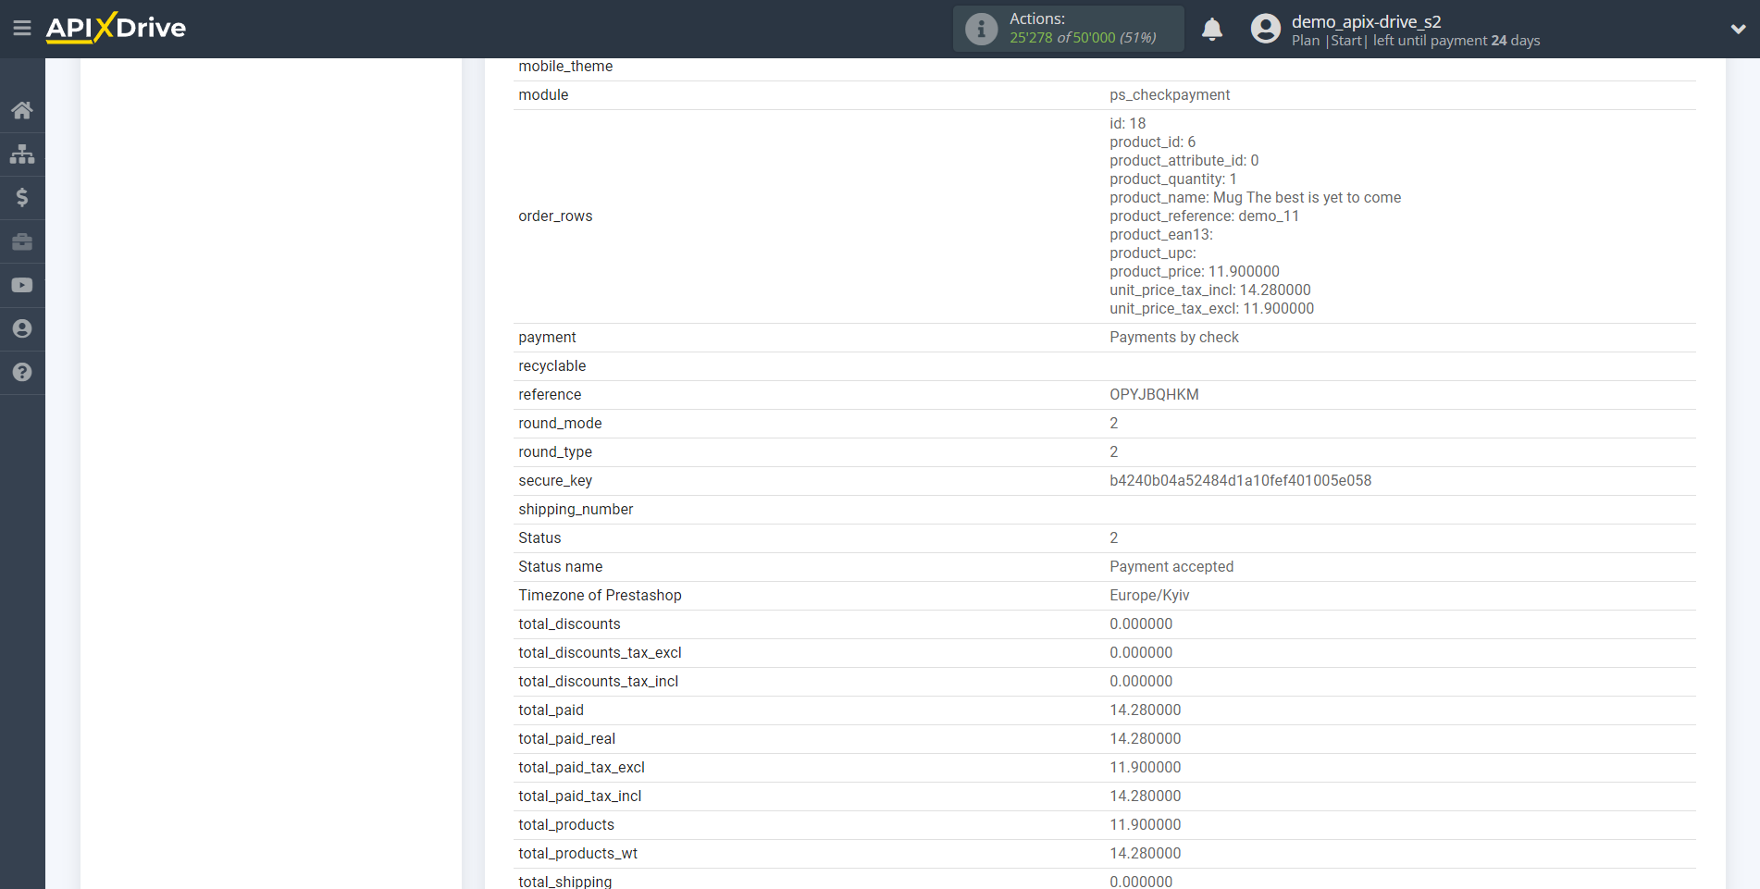This screenshot has width=1760, height=889.
Task: Click 'unit_price_tax_incl: 14.280000' line
Action: 1209,290
